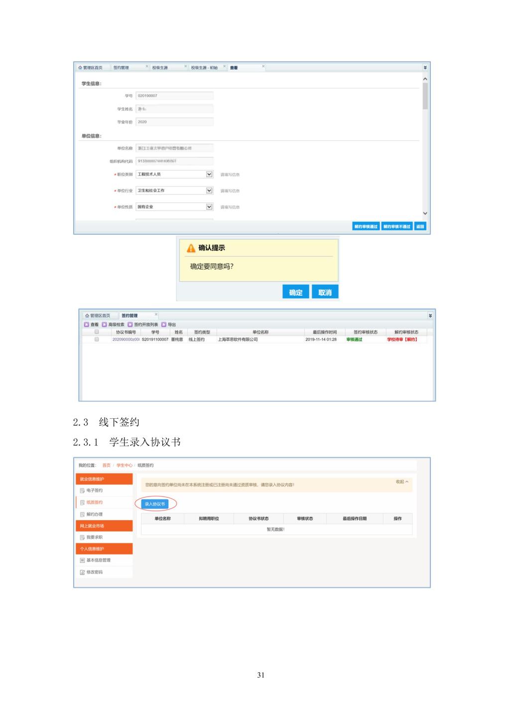Open 签约开放列表 toolbar icon
510x722 pixels.
tap(130, 325)
